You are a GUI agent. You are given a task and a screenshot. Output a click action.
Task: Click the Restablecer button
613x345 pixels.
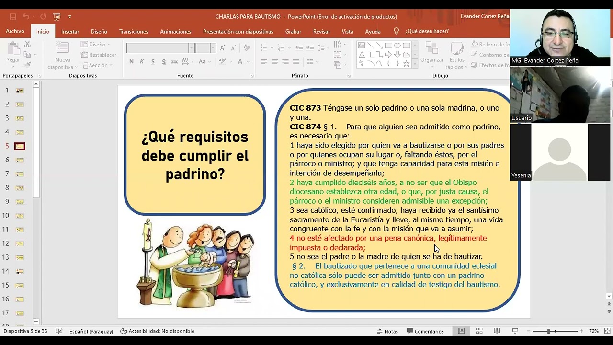(x=99, y=55)
